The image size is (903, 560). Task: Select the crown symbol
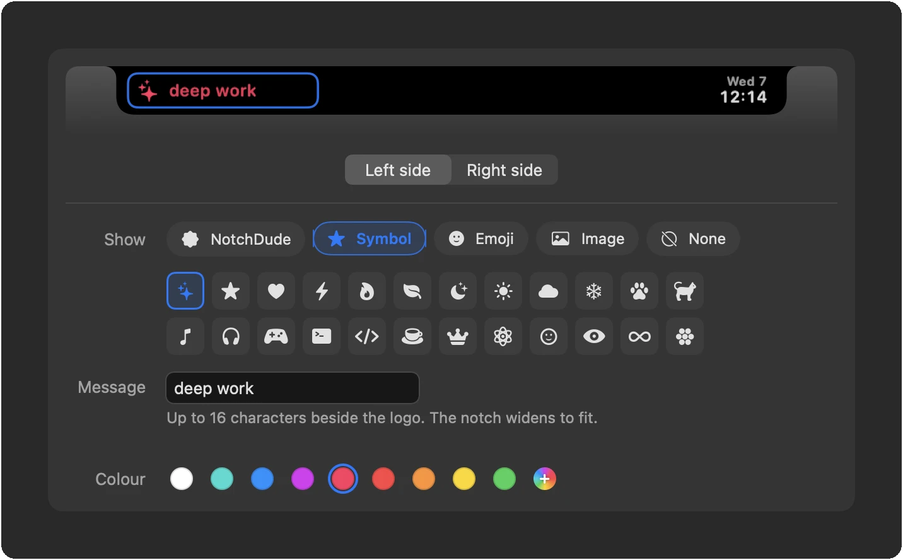458,336
